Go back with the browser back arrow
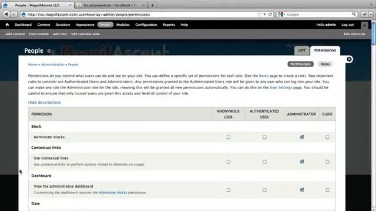The width and height of the screenshot is (376, 211). point(6,14)
